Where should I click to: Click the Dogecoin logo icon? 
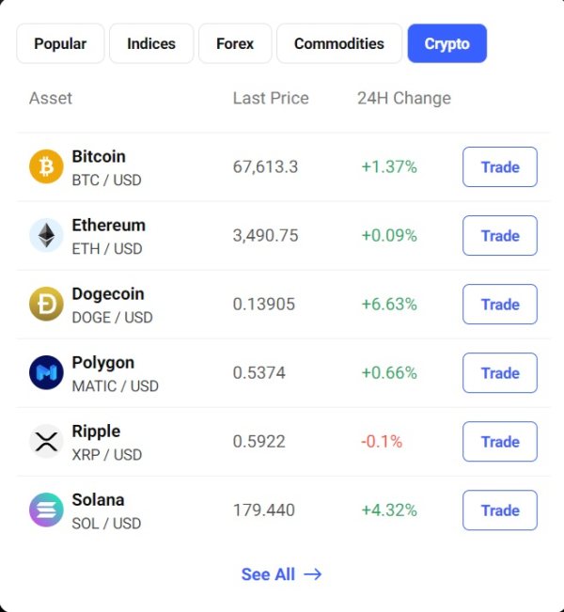46,305
